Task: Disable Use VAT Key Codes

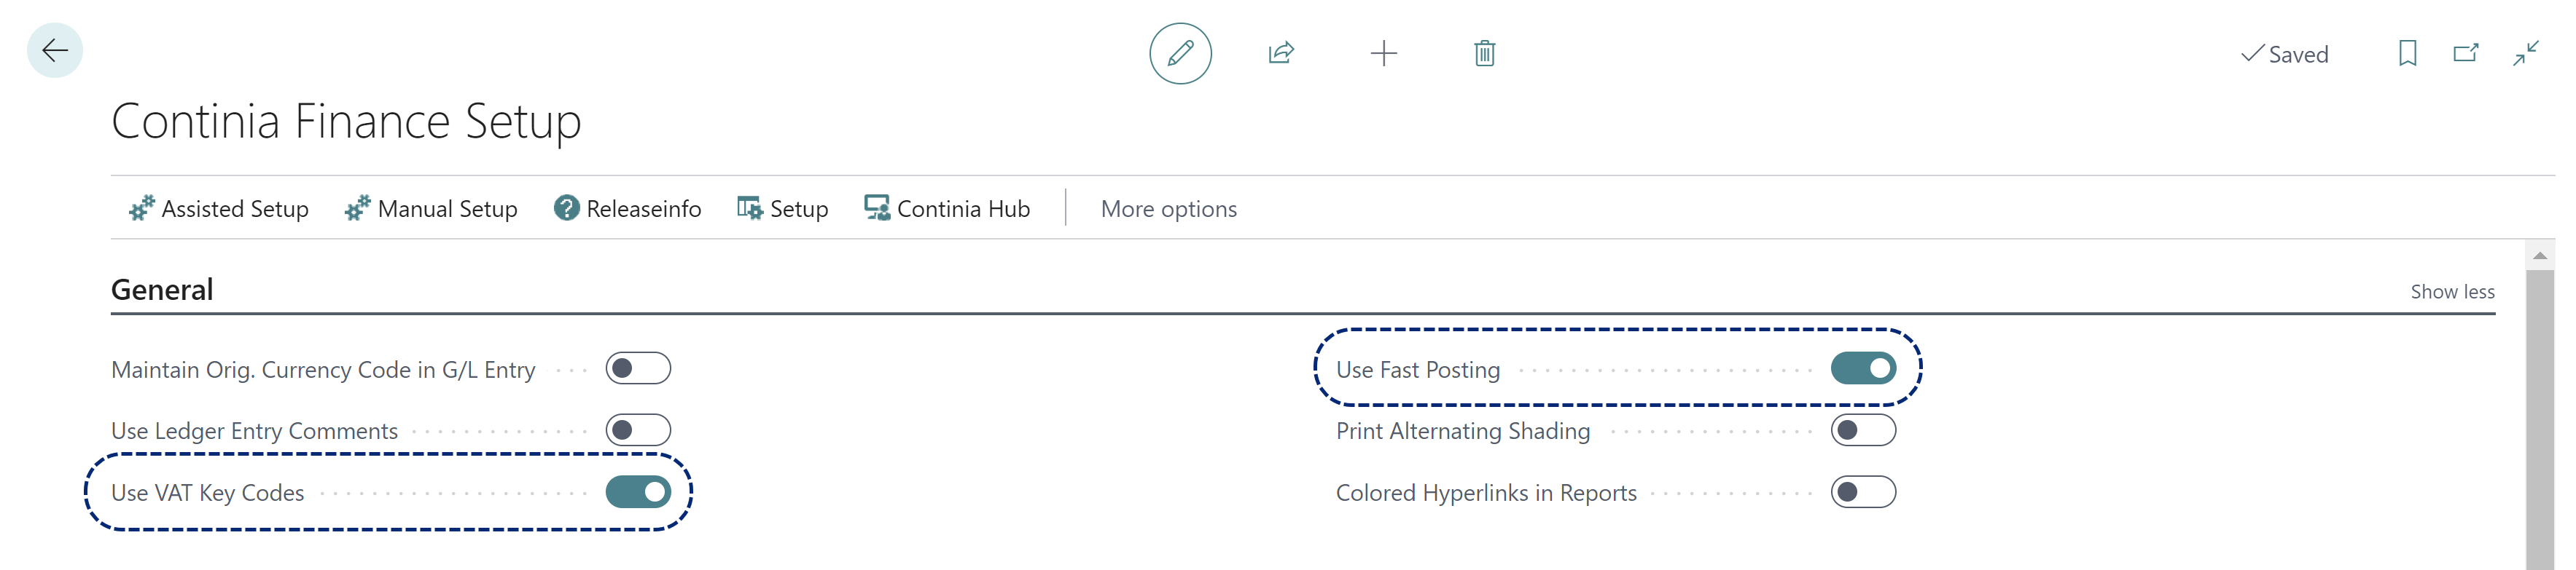Action: click(638, 492)
